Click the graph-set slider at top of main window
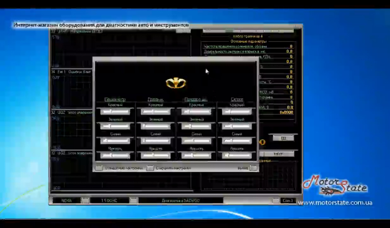The height and width of the screenshot is (228, 390). [x=248, y=31]
